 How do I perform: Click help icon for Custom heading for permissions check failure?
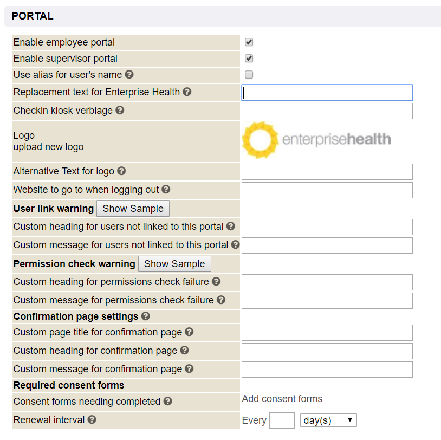pyautogui.click(x=216, y=282)
